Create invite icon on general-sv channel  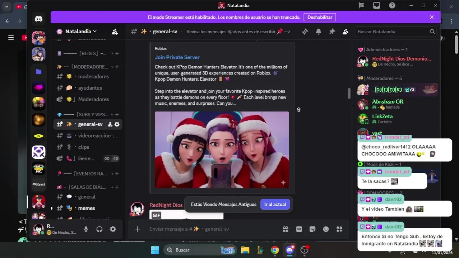(110, 124)
